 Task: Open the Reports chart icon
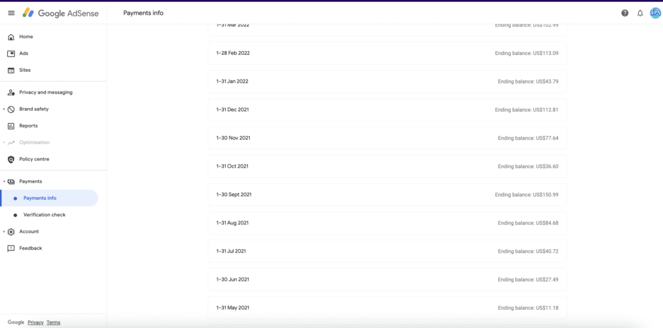pyautogui.click(x=12, y=126)
